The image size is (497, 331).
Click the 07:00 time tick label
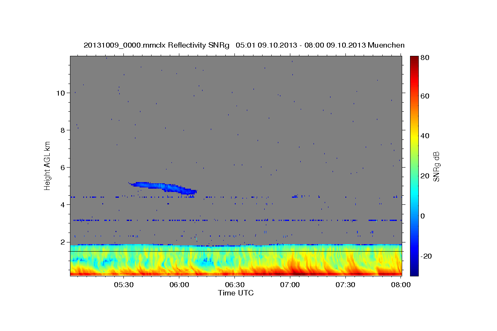click(290, 285)
